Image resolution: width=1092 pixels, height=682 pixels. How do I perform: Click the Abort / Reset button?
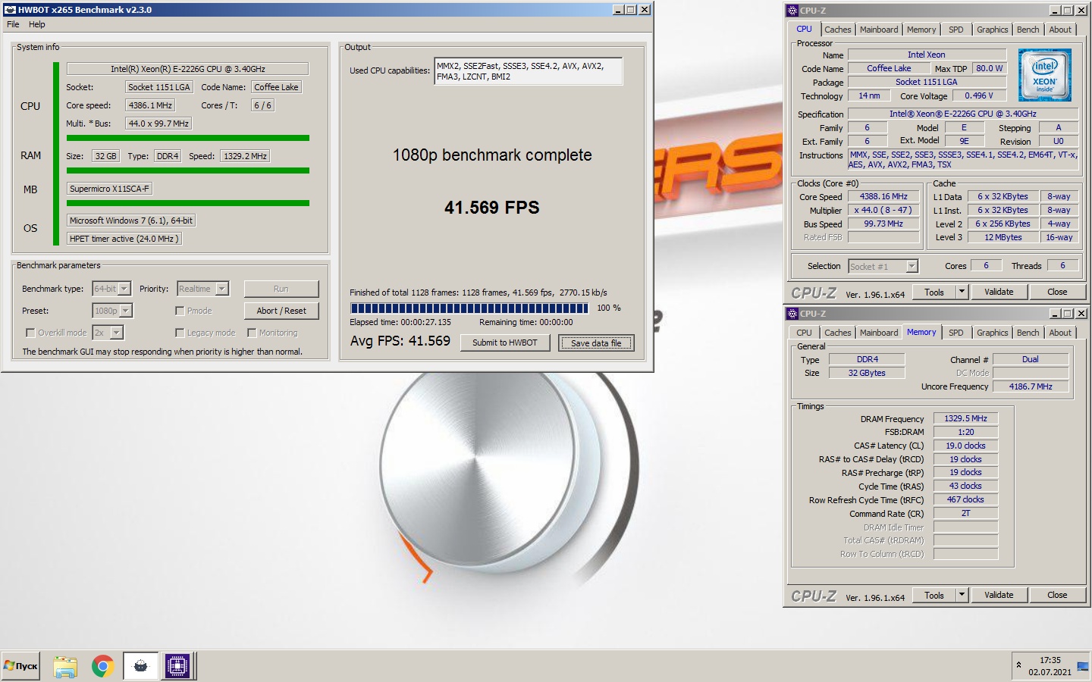pos(281,311)
